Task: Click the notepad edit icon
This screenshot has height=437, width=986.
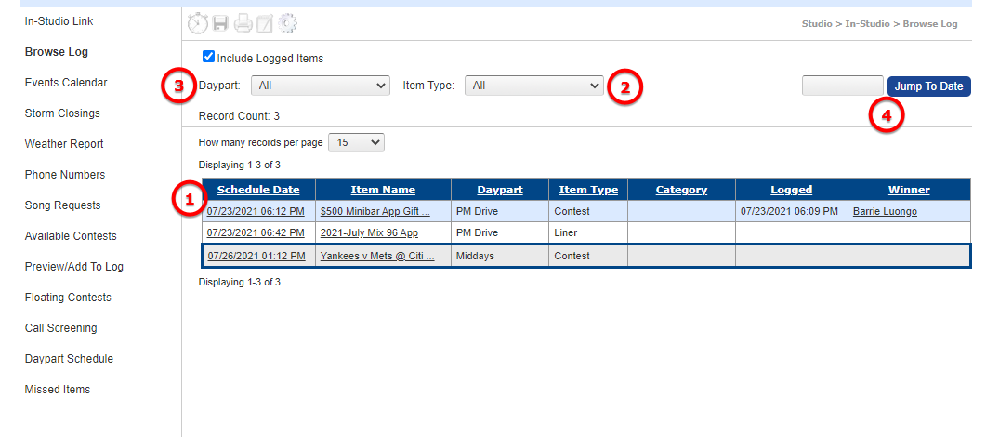Action: point(265,24)
